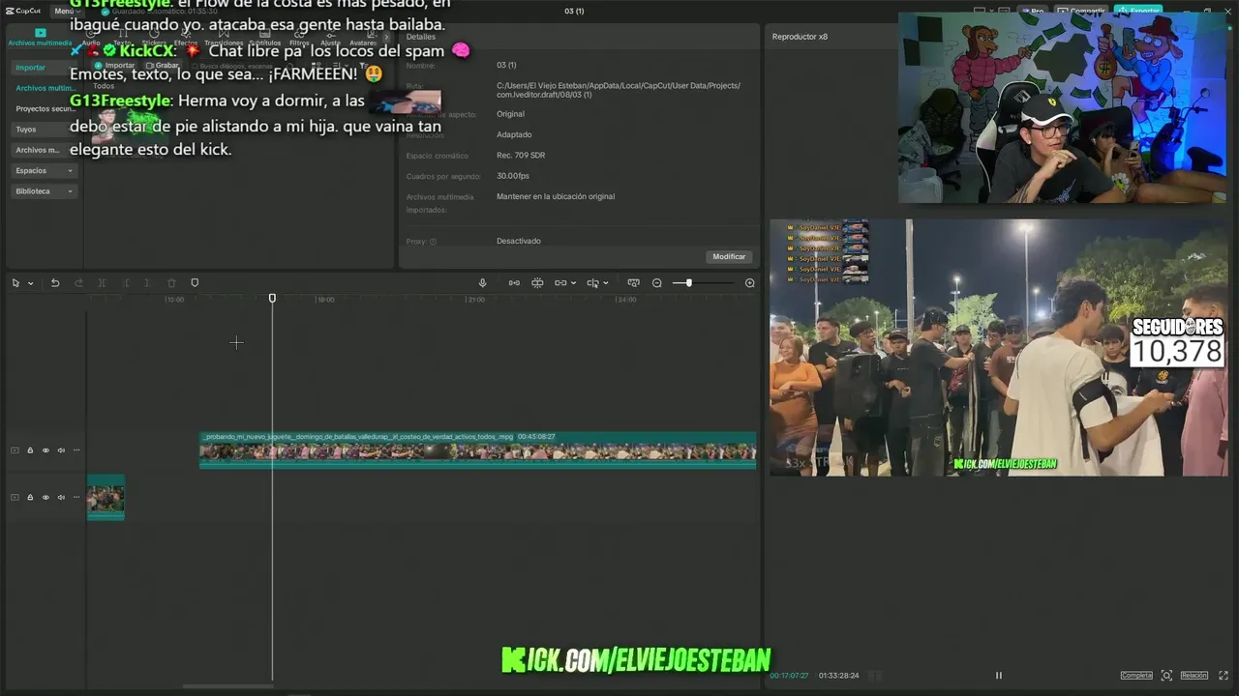Expand the Archivos m... sidebar section

45,150
